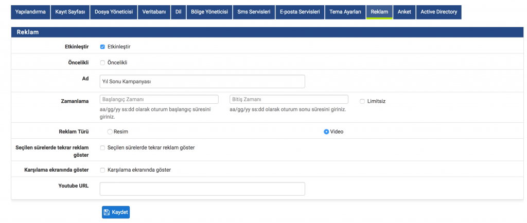The image size is (527, 223).
Task: Open the Anket tab
Action: tap(405, 12)
